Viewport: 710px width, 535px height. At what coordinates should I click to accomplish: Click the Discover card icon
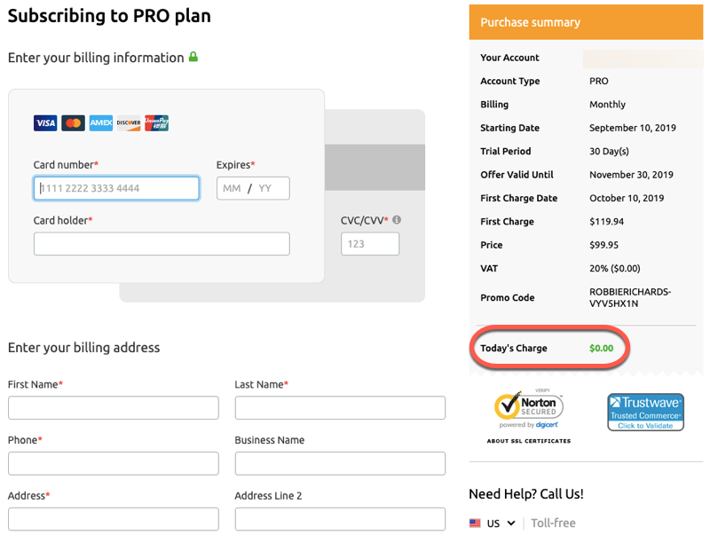[x=129, y=123]
